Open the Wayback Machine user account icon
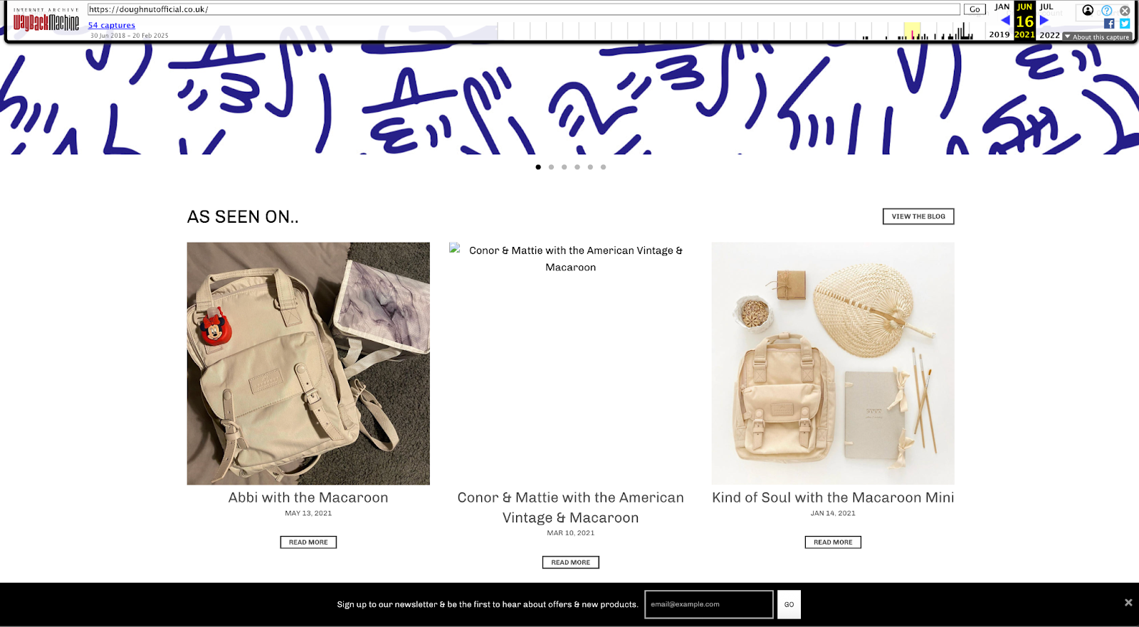Viewport: 1139px width, 627px height. [x=1088, y=10]
